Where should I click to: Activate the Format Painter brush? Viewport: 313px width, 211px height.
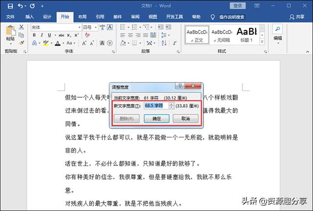tap(21, 43)
